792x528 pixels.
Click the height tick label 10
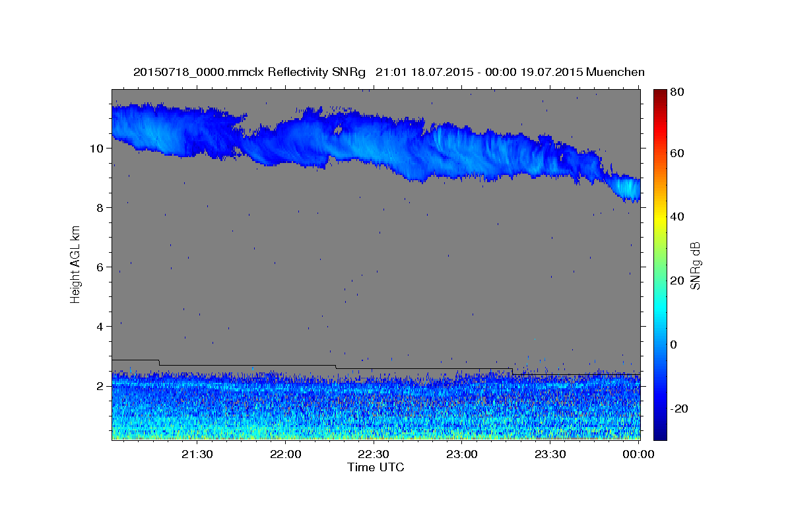pyautogui.click(x=98, y=148)
